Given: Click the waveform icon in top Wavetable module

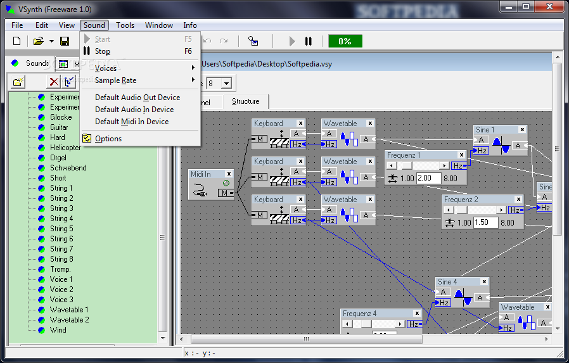Looking at the screenshot, I should point(349,139).
